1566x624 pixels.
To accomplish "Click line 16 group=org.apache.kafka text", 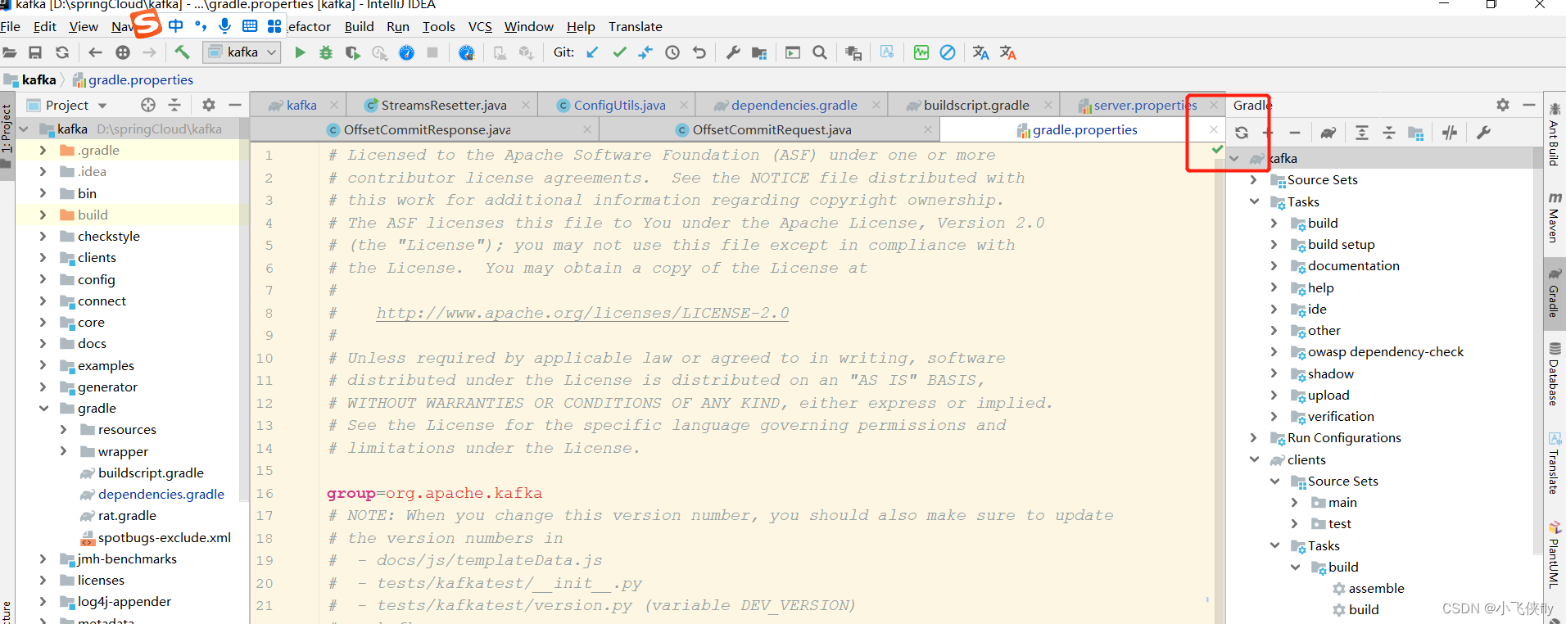I will 434,493.
